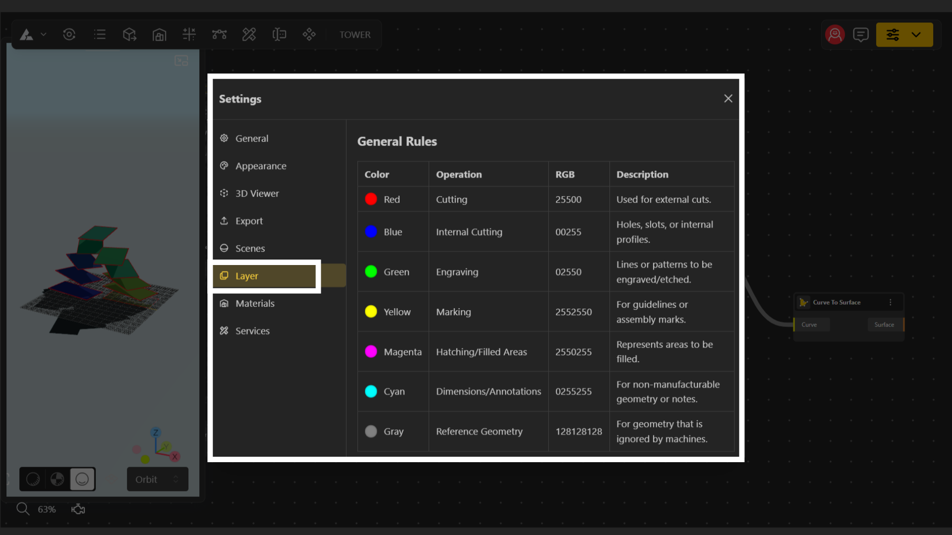Expand the app logo menu chevron
The width and height of the screenshot is (952, 535).
tap(44, 35)
